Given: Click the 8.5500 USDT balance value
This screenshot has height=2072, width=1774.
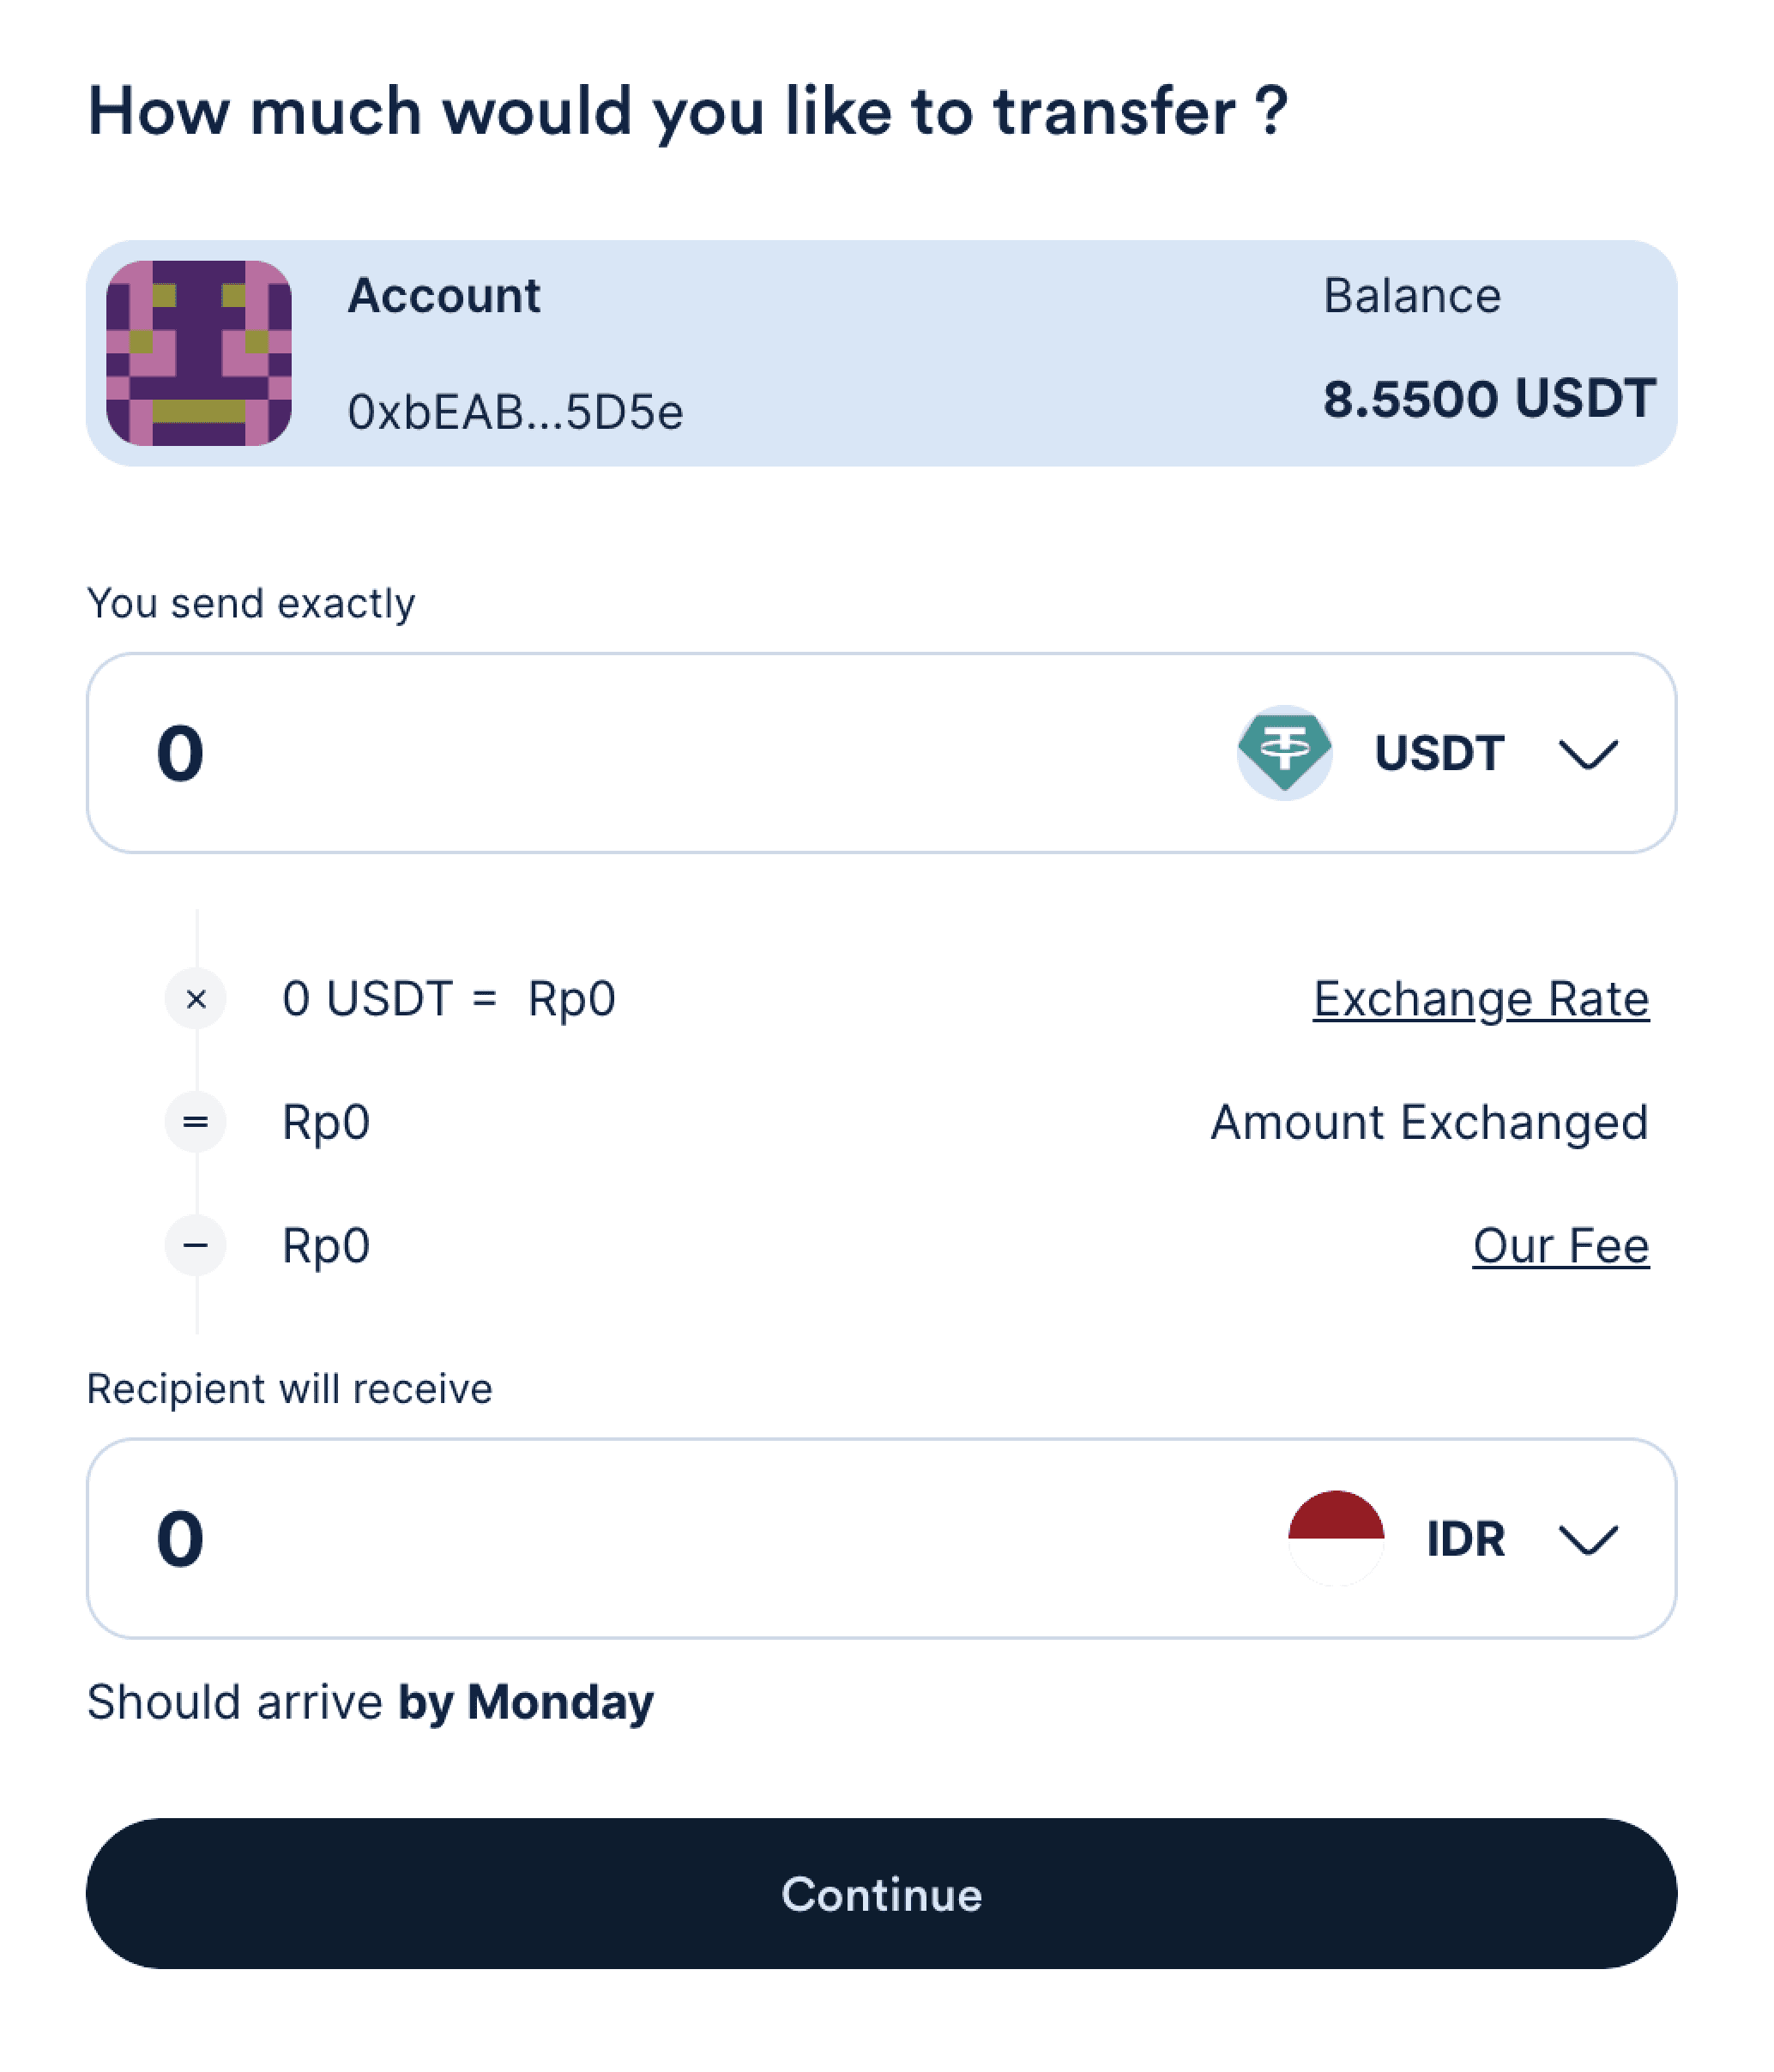Looking at the screenshot, I should pos(1489,398).
